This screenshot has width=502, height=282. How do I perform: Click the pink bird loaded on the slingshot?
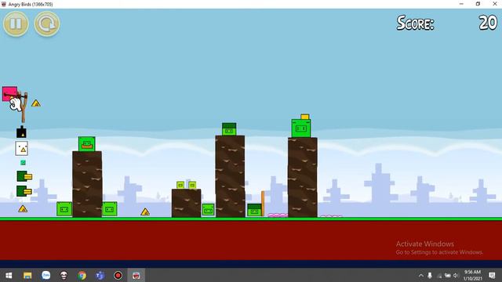pos(9,94)
